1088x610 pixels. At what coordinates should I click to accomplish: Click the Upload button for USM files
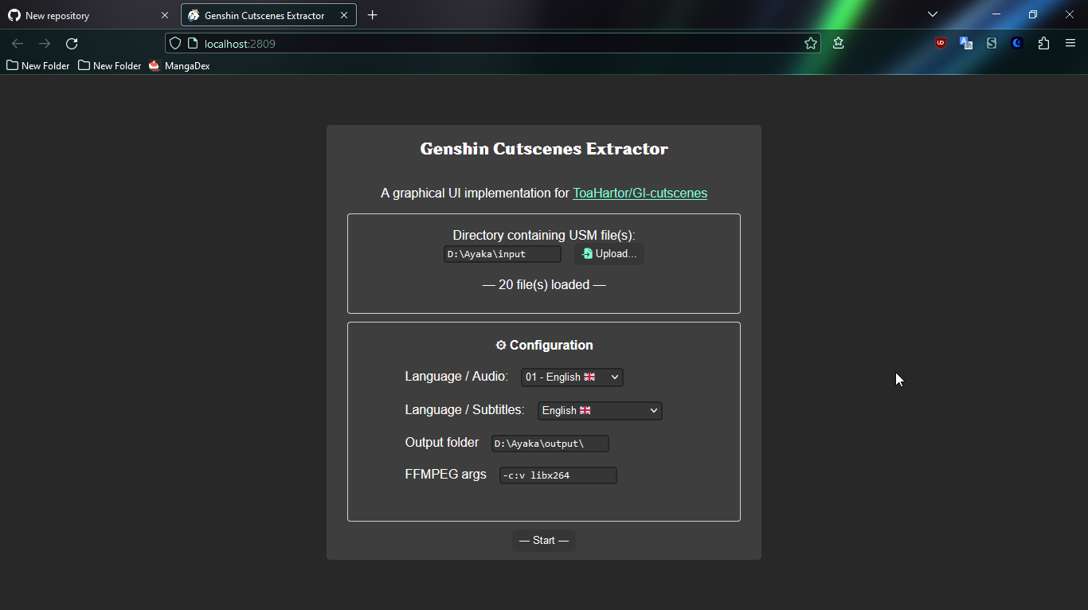coord(609,253)
